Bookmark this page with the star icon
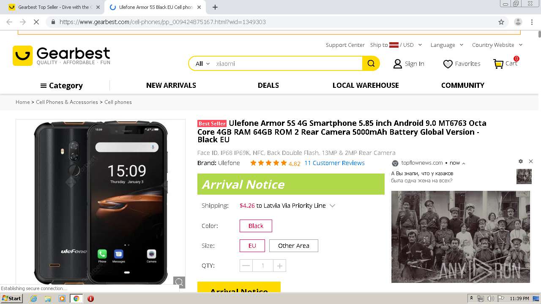541x304 pixels. 501,22
